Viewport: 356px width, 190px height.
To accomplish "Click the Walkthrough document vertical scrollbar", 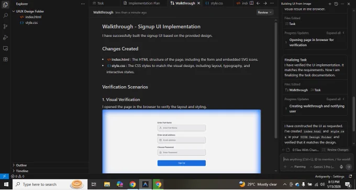I will tap(276, 80).
